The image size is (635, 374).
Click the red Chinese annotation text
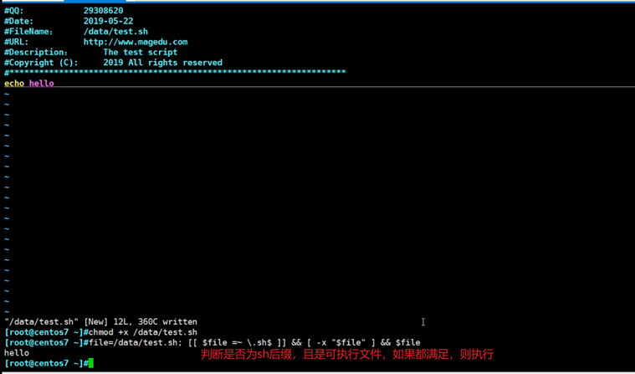click(347, 354)
